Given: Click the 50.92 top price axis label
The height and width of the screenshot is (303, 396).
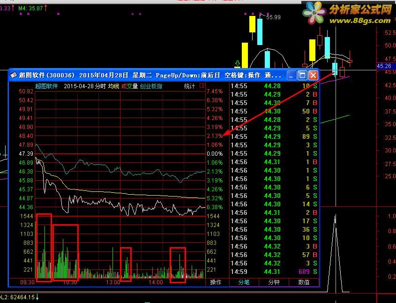Looking at the screenshot, I should click(26, 91).
